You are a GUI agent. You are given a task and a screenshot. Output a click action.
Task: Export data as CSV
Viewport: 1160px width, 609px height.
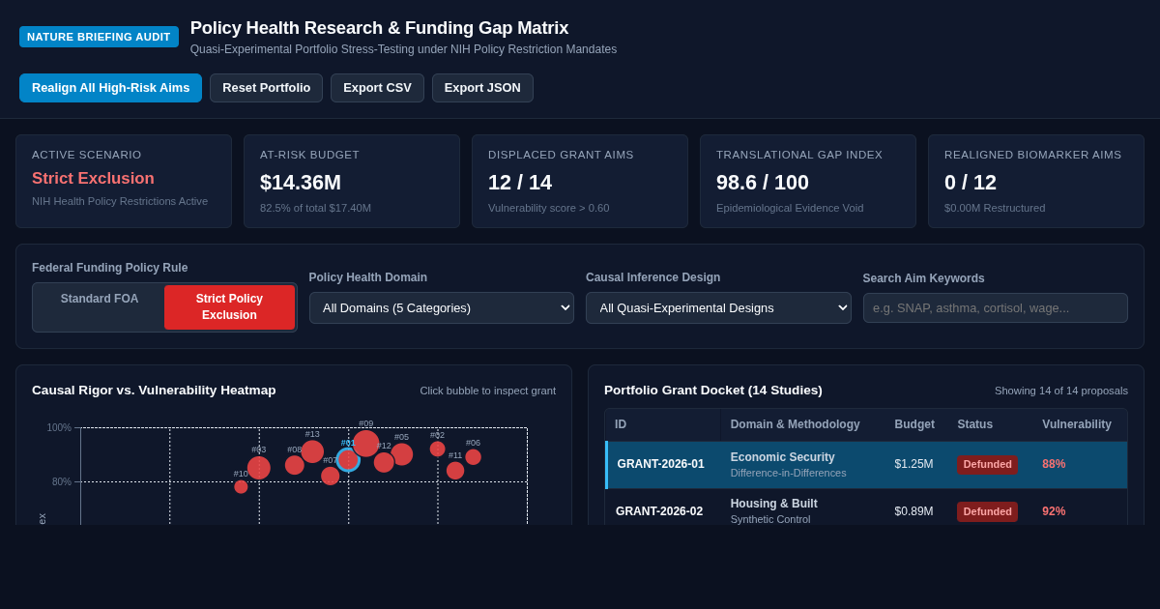pyautogui.click(x=377, y=88)
